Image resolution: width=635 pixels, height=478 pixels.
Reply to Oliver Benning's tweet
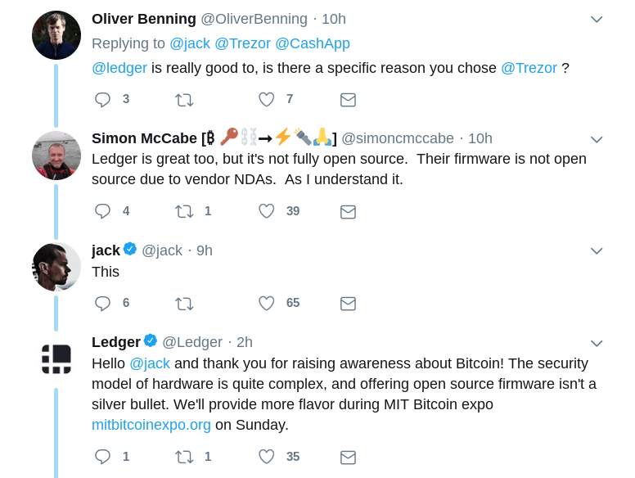tap(102, 100)
